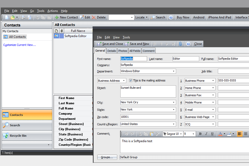Viewport: 249px width, 166px height.
Task: Click the Zip code input field
Action: (x=148, y=117)
